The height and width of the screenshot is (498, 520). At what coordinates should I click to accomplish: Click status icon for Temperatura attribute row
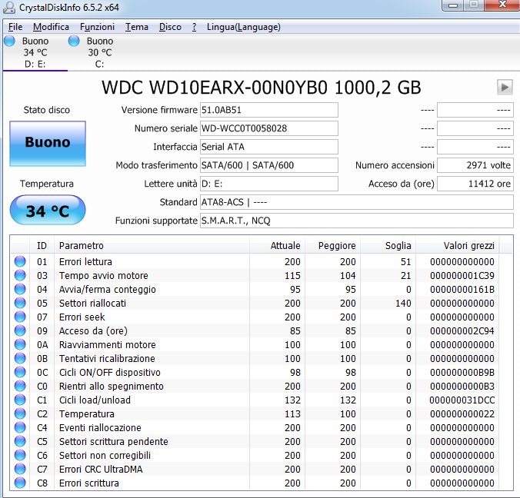coord(19,414)
